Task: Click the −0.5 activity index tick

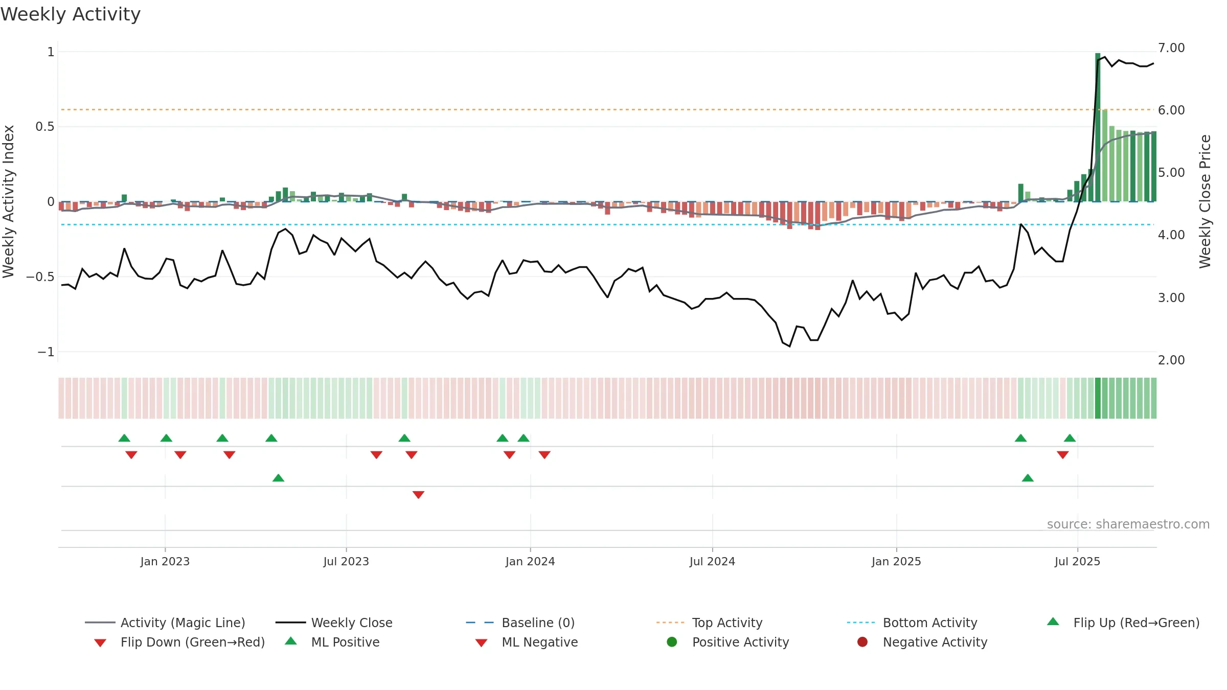Action: [40, 277]
